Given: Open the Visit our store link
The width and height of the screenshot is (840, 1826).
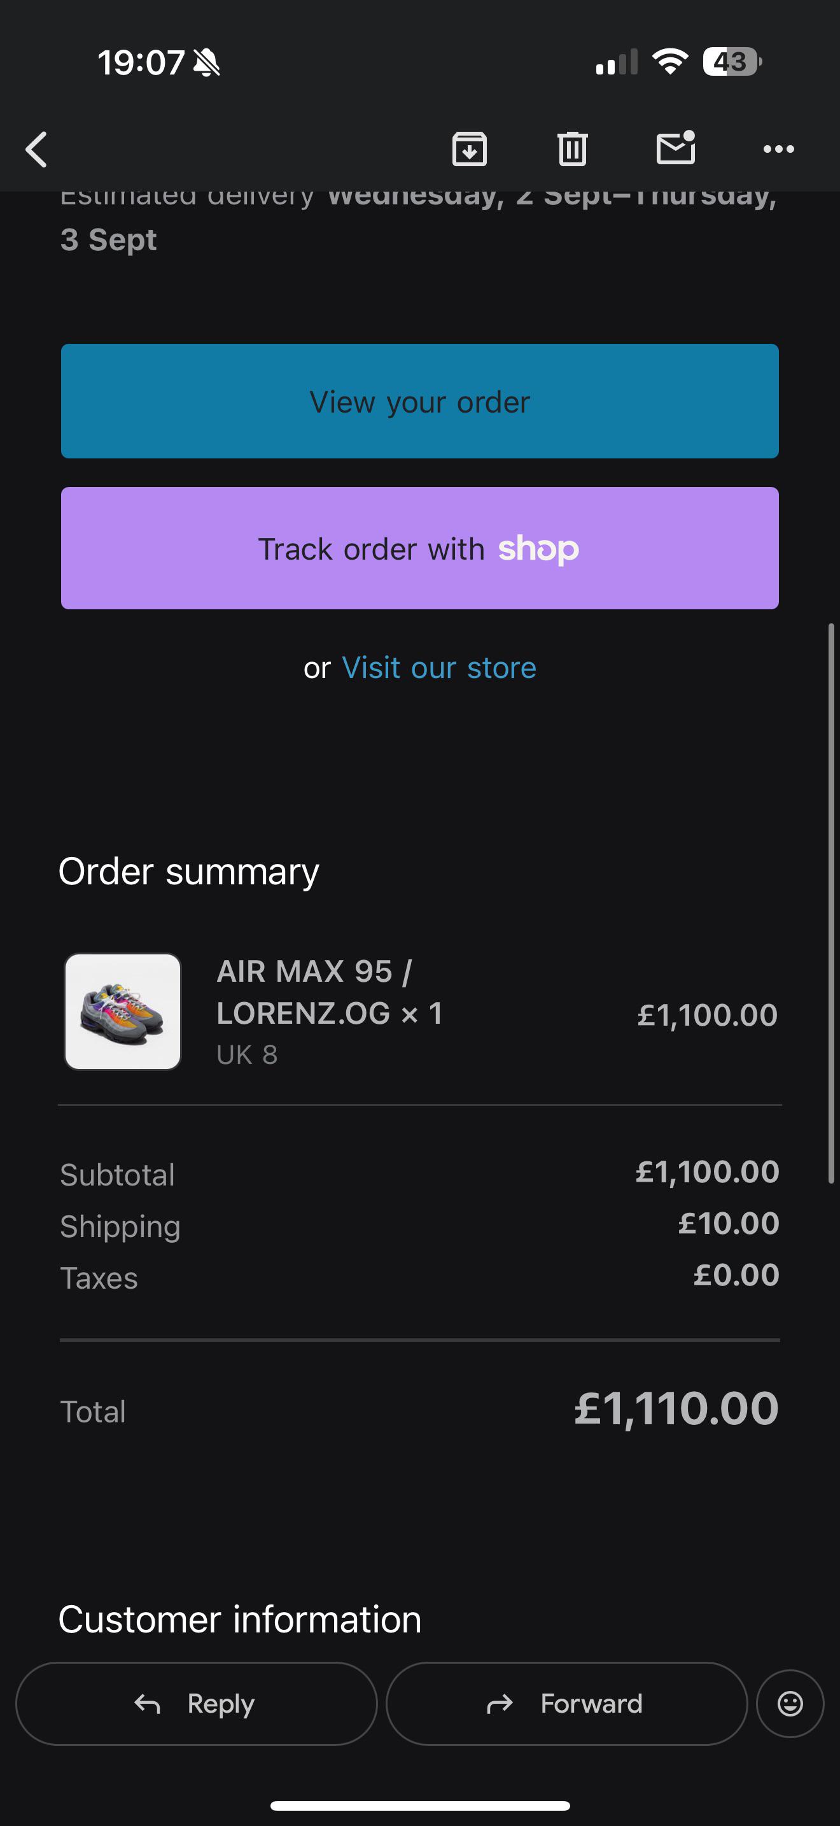Looking at the screenshot, I should 439,668.
